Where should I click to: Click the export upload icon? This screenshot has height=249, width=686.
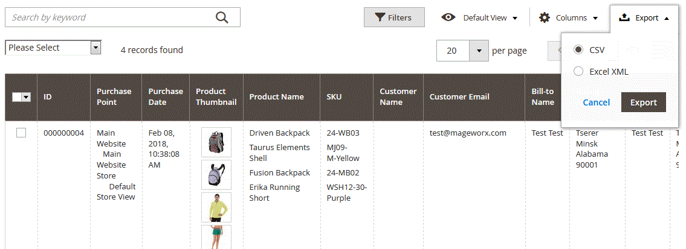point(625,17)
